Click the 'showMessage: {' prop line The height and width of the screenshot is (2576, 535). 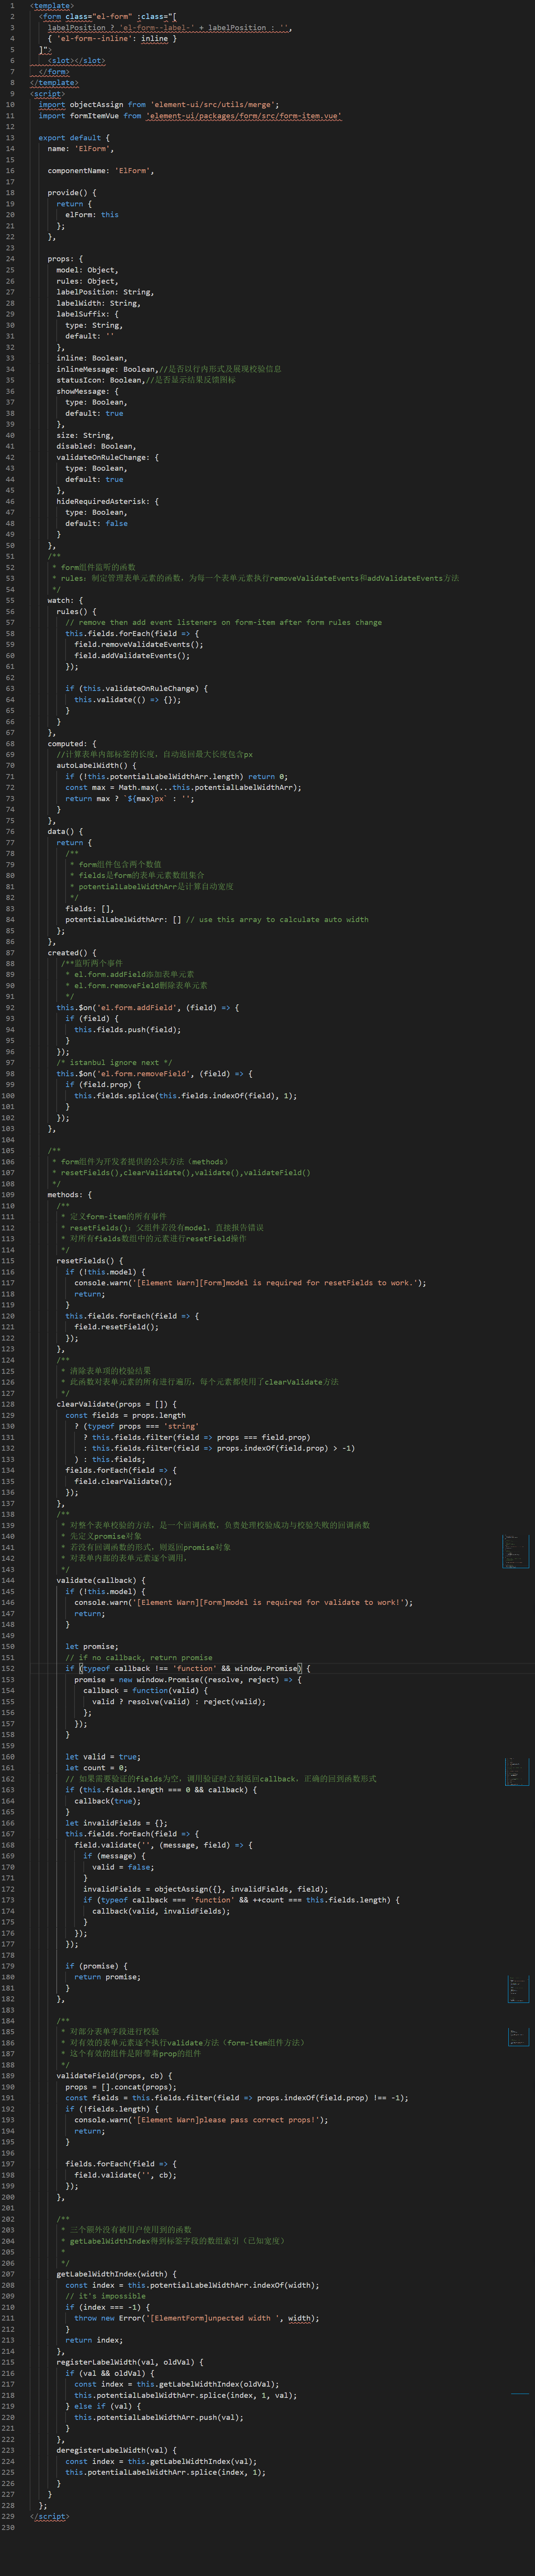tap(88, 391)
